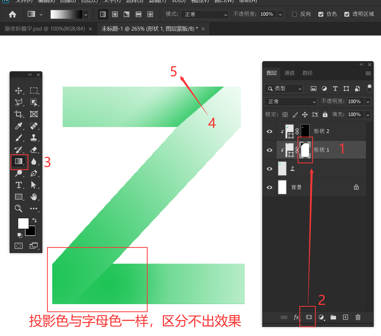Select the Horizontal Type tool
381x336 pixels.
click(18, 185)
